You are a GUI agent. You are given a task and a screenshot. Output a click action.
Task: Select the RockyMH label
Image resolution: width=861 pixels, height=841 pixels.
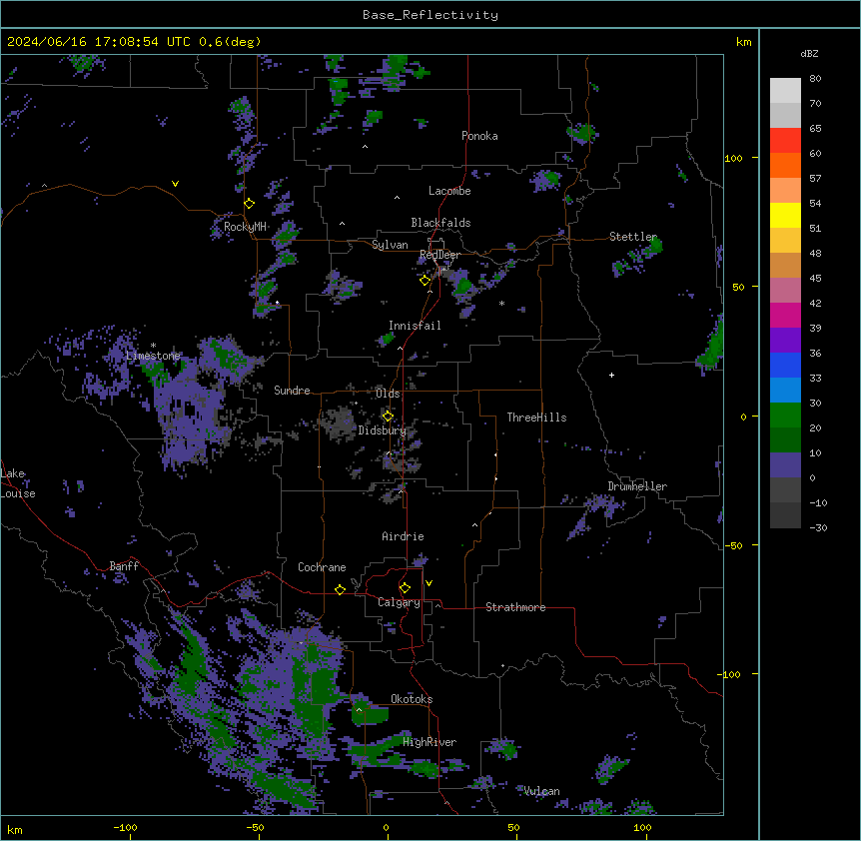(x=245, y=227)
